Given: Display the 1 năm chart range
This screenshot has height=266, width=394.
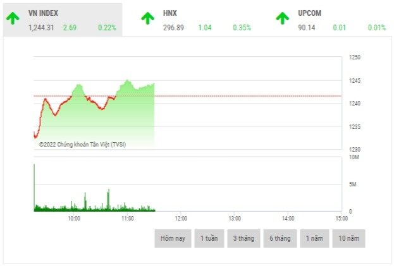Looking at the screenshot, I should click(314, 238).
